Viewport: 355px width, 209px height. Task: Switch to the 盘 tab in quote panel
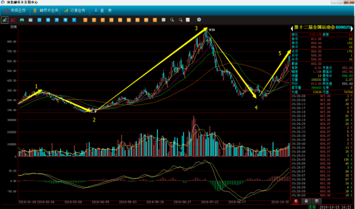pos(306,201)
